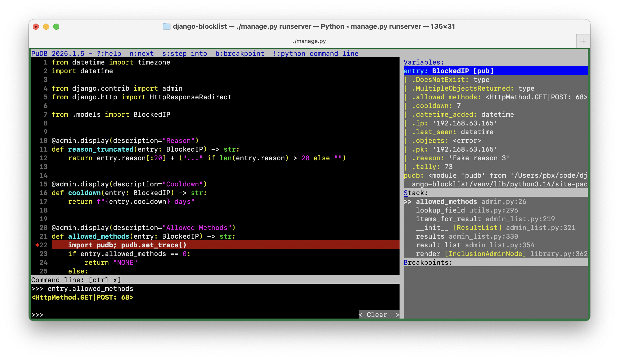Expand the .objects error attribute
The image size is (619, 359).
[446, 141]
